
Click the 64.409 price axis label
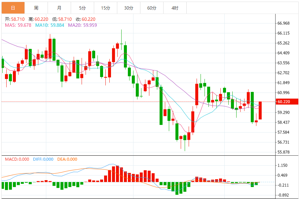pos(283,53)
